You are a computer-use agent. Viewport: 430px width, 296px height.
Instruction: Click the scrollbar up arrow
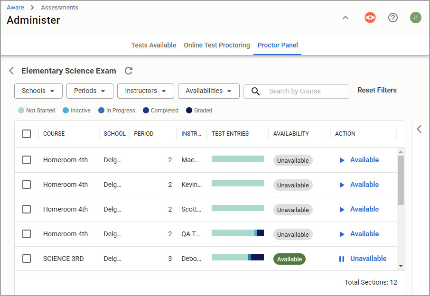coord(401,152)
